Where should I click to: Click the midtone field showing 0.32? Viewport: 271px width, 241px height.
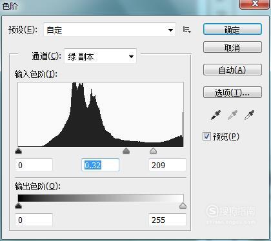[x=100, y=165]
